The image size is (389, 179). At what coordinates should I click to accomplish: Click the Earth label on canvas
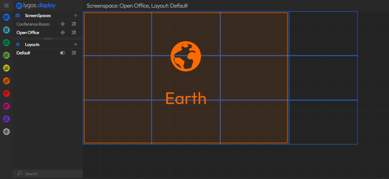(x=186, y=99)
